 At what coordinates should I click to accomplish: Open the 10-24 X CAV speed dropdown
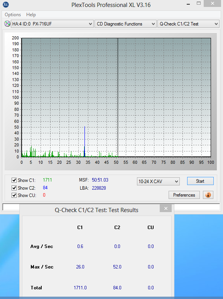coord(158,181)
